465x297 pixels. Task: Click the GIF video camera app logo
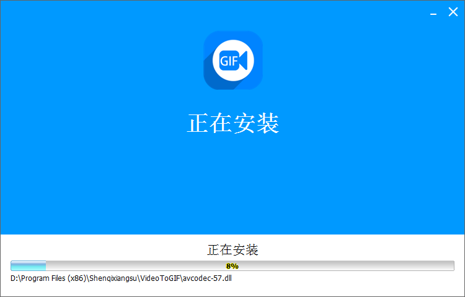tap(233, 61)
